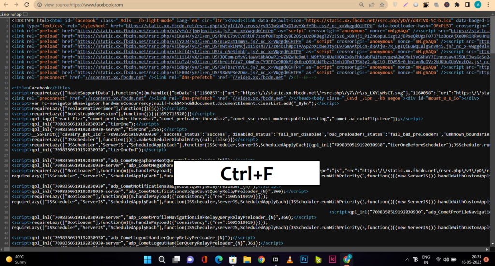Launch Microsoft Edge from the taskbar
495x266 pixels.
219,260
